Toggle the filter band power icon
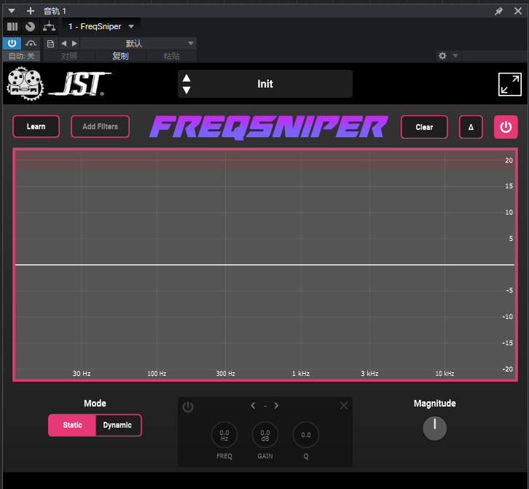Viewport: 529px width, 489px height. pos(188,407)
